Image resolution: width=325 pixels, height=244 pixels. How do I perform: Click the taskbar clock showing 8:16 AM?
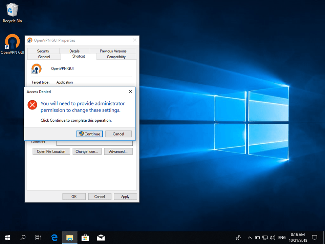(298, 238)
